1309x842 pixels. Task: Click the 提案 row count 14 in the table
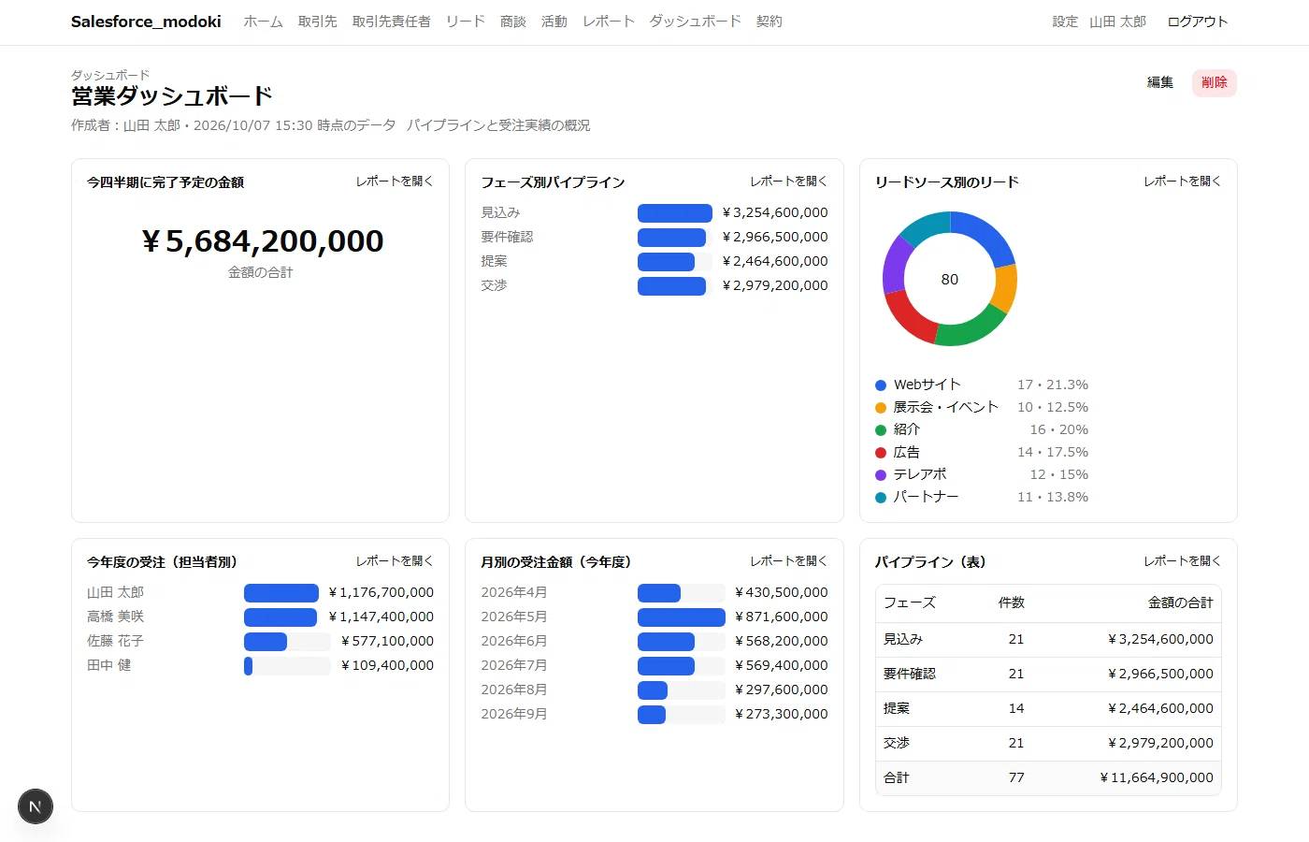point(1016,709)
